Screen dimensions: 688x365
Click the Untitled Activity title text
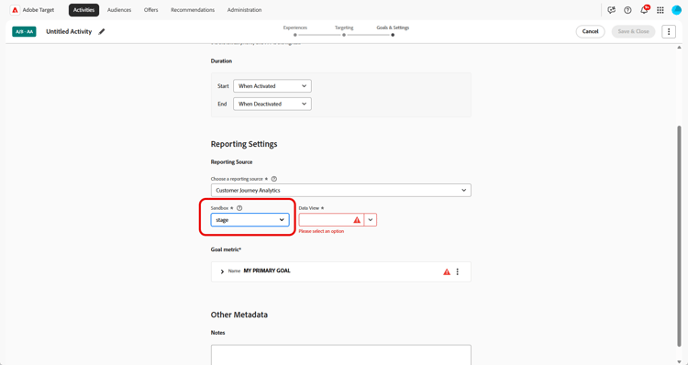tap(69, 31)
